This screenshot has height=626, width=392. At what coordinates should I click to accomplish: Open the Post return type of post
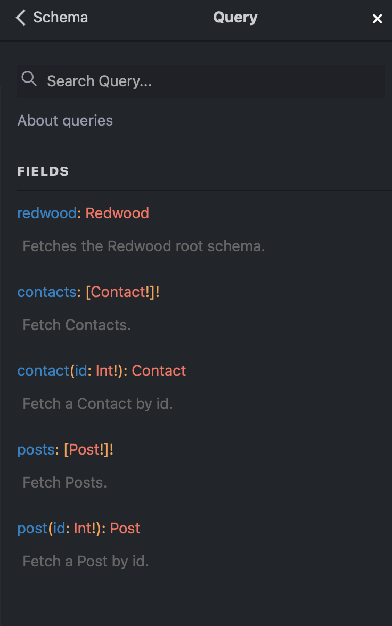pos(125,528)
